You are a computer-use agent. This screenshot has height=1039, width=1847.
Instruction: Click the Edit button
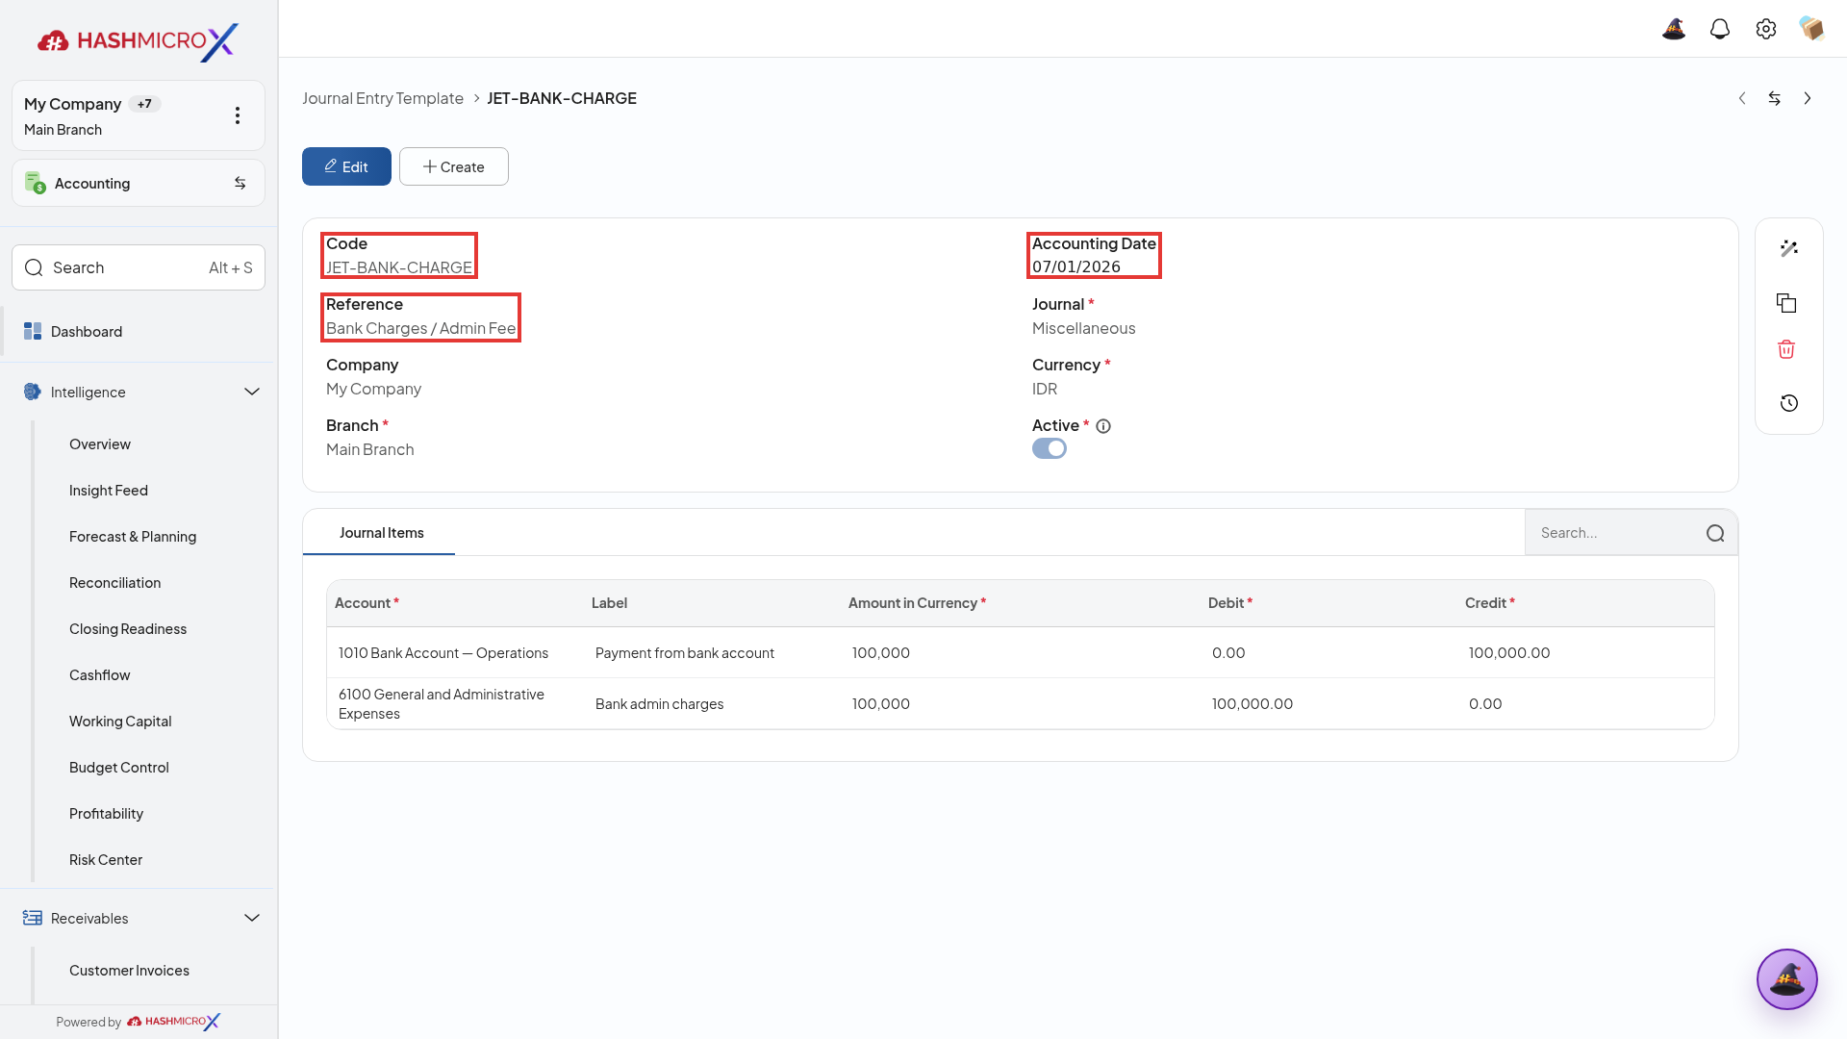tap(346, 166)
